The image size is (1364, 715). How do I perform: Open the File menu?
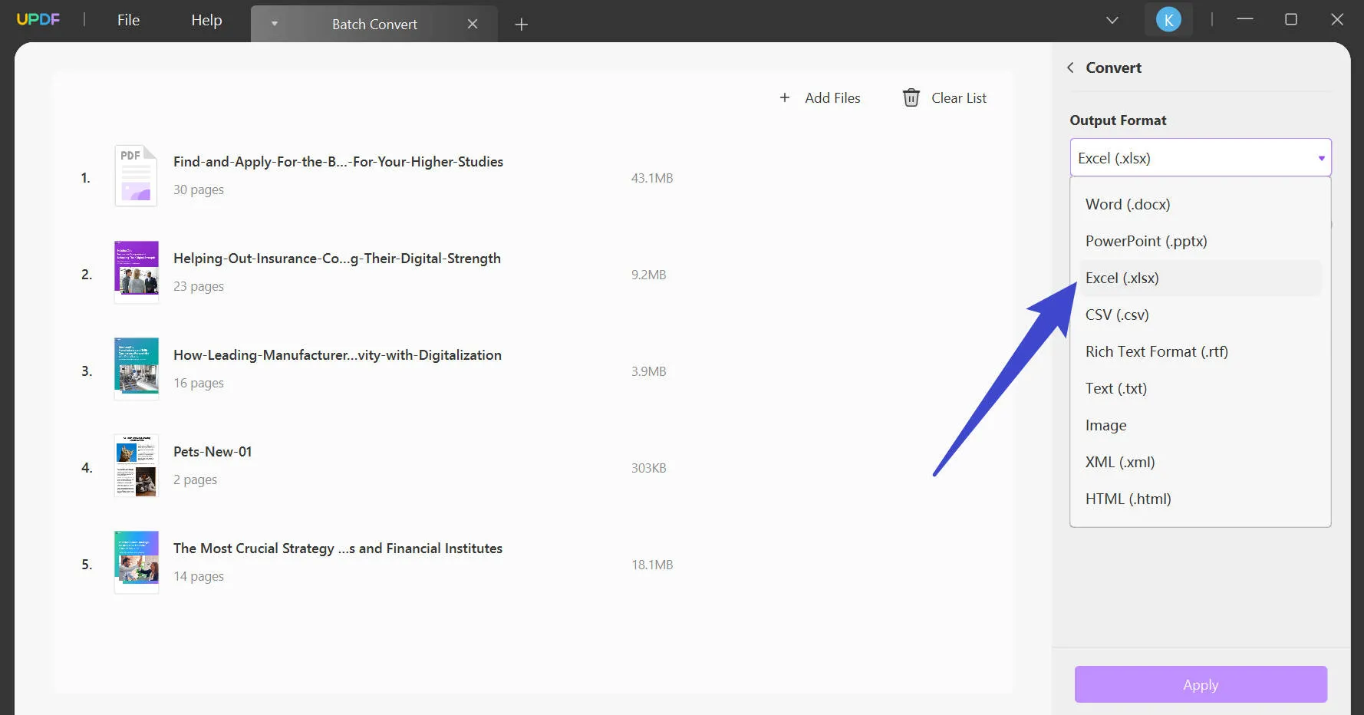pyautogui.click(x=128, y=20)
